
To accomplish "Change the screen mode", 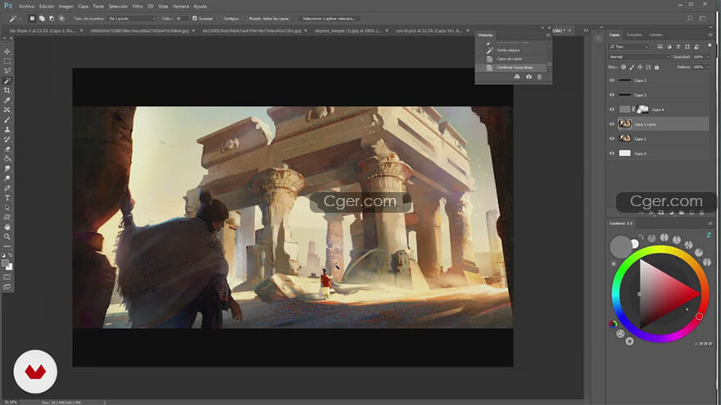I will (7, 286).
